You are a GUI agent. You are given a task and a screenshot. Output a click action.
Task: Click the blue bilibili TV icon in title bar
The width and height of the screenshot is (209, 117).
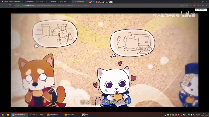(x=94, y=2)
